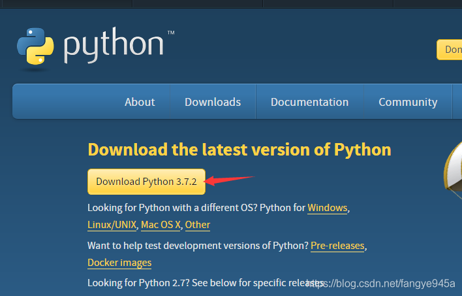Open the About menu
Viewport: 462px width, 296px height.
tap(140, 102)
